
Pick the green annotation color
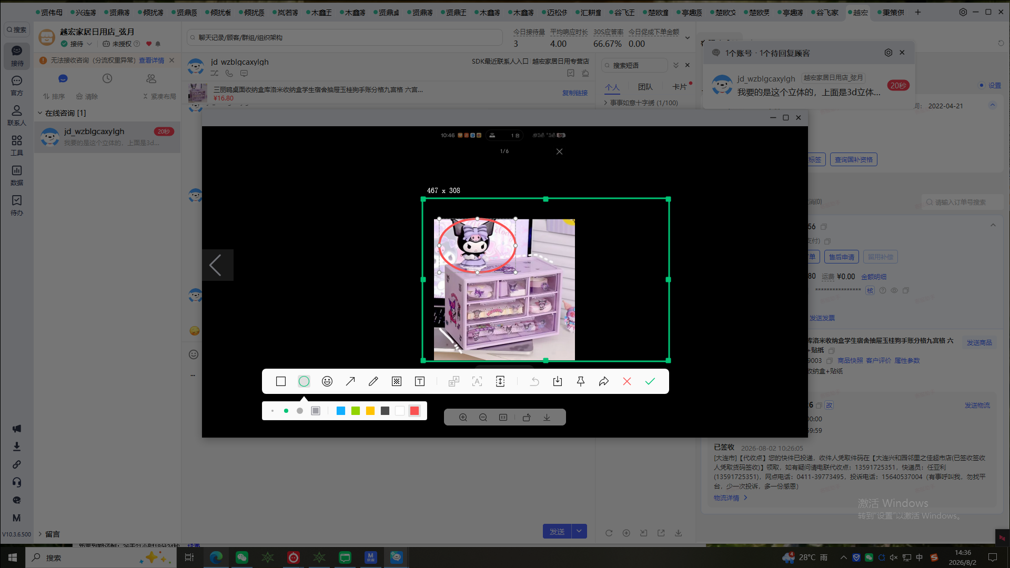[x=356, y=411]
